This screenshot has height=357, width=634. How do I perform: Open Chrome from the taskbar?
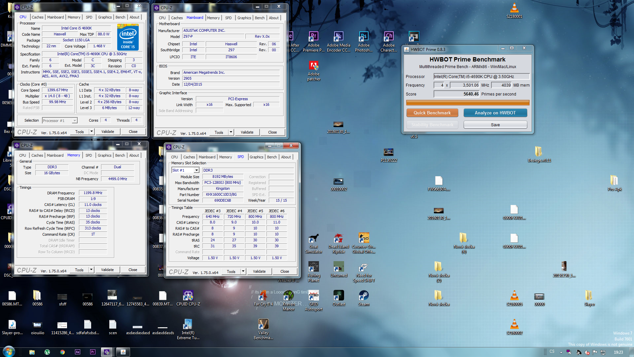tap(62, 352)
